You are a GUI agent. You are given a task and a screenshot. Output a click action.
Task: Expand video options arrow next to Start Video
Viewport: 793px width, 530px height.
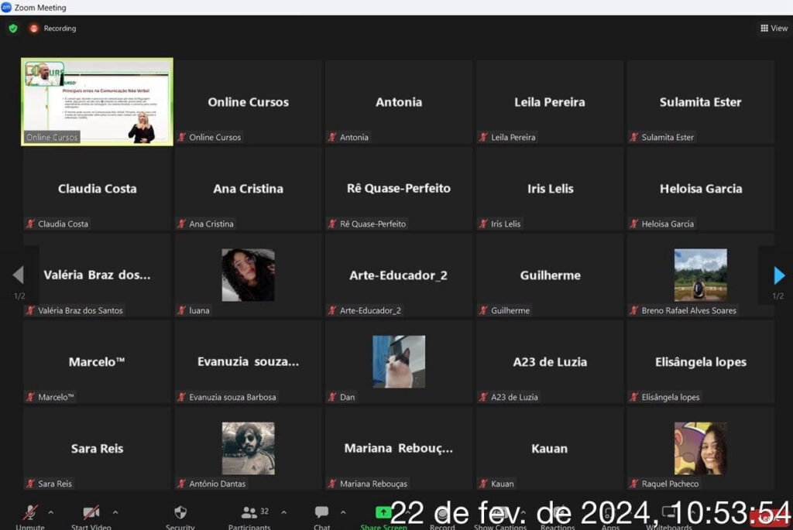115,512
